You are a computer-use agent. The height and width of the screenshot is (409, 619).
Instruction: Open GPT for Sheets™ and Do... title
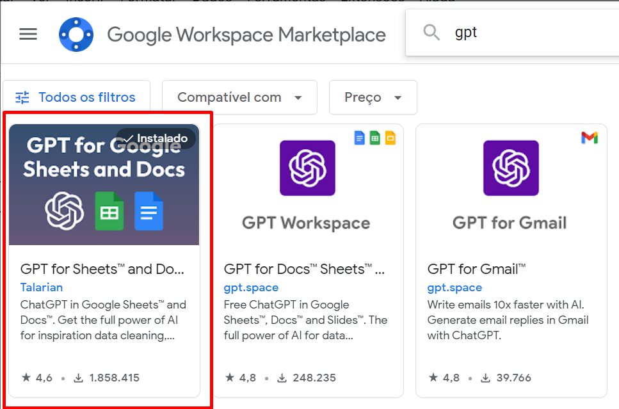pyautogui.click(x=102, y=269)
